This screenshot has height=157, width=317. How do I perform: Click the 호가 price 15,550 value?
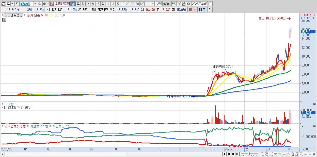coord(122,10)
